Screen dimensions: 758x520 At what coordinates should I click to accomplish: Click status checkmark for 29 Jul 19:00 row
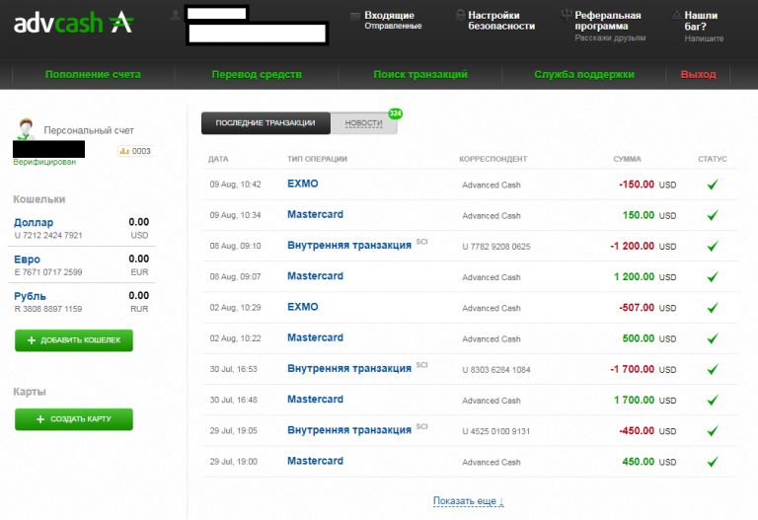point(713,462)
